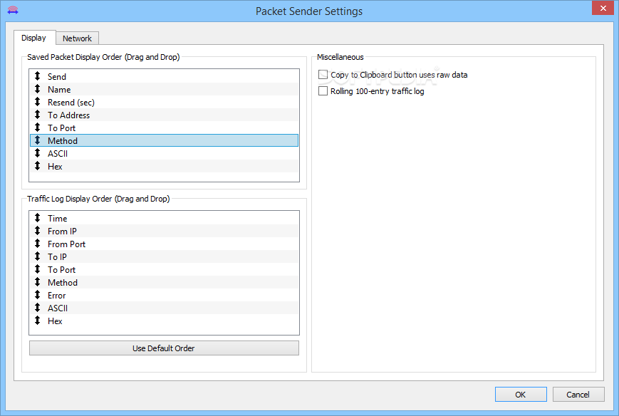Click the drag arrow icon beside From IP
The height and width of the screenshot is (416, 619).
37,231
